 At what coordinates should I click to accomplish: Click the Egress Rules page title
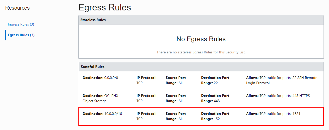[105, 7]
